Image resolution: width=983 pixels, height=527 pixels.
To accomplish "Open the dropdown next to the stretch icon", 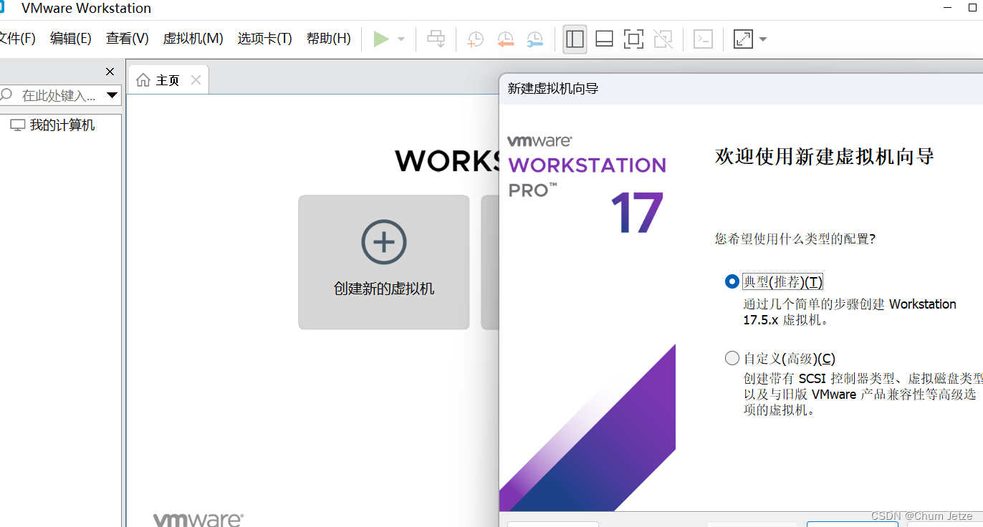I will coord(762,39).
